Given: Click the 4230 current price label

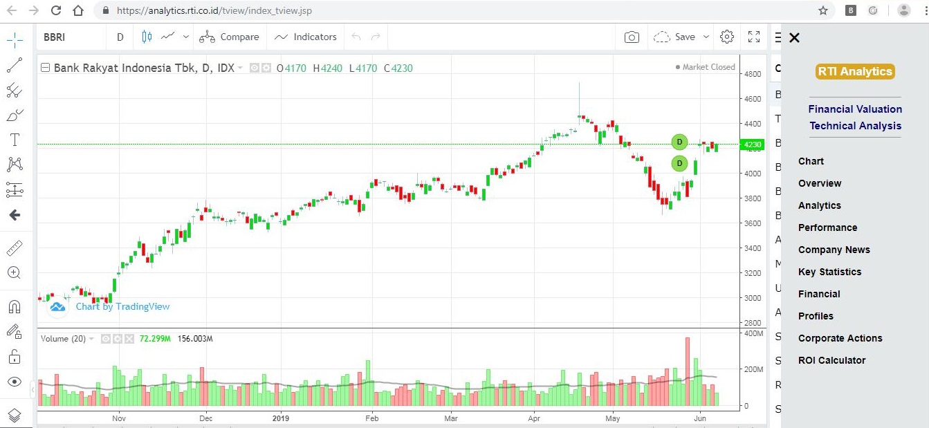Looking at the screenshot, I should tap(751, 145).
